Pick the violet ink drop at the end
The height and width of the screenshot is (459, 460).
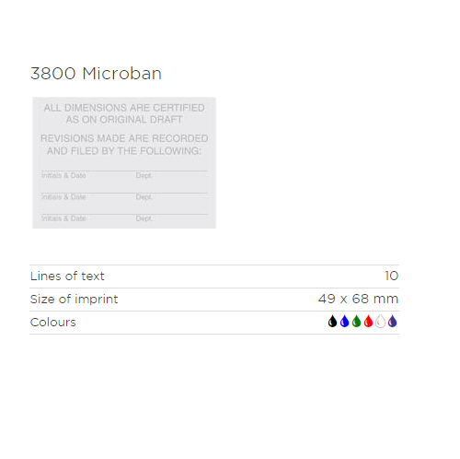pyautogui.click(x=392, y=322)
